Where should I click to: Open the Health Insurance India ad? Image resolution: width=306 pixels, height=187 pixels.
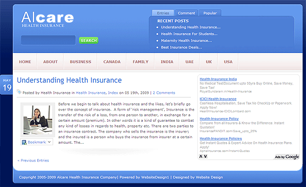(x=218, y=79)
